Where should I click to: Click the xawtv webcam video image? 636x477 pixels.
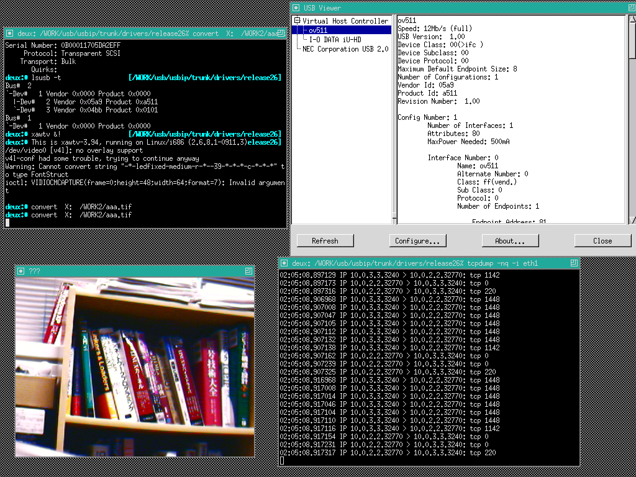pos(135,366)
